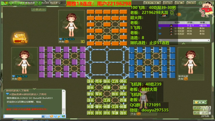This screenshot has height=121, width=215.
Task: Open the 帮助 help button
Action: click(191, 3)
